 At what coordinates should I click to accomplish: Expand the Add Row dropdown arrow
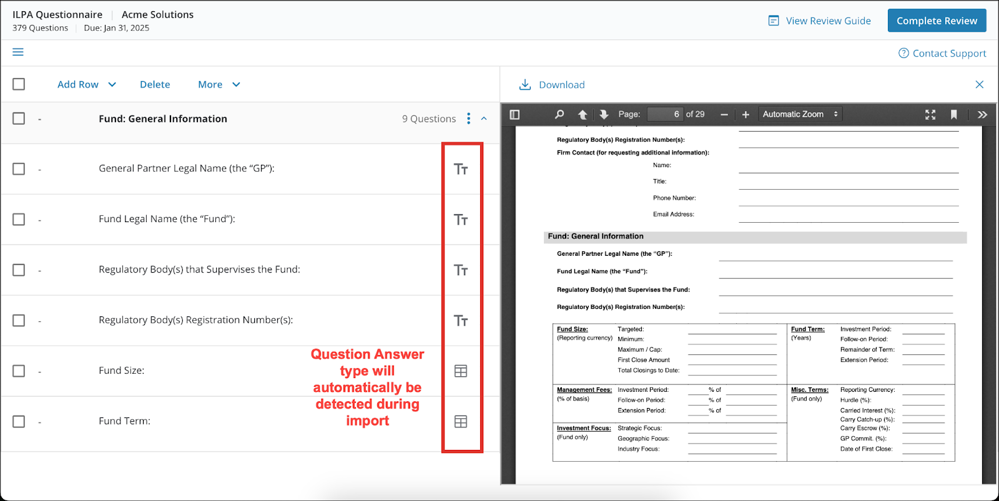click(112, 84)
